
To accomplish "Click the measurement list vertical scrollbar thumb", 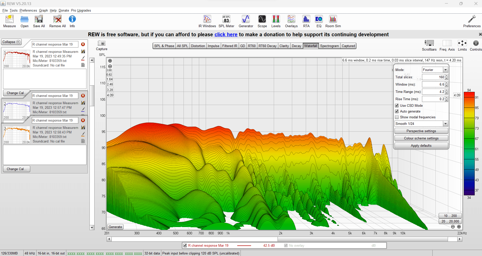I will (x=92, y=96).
